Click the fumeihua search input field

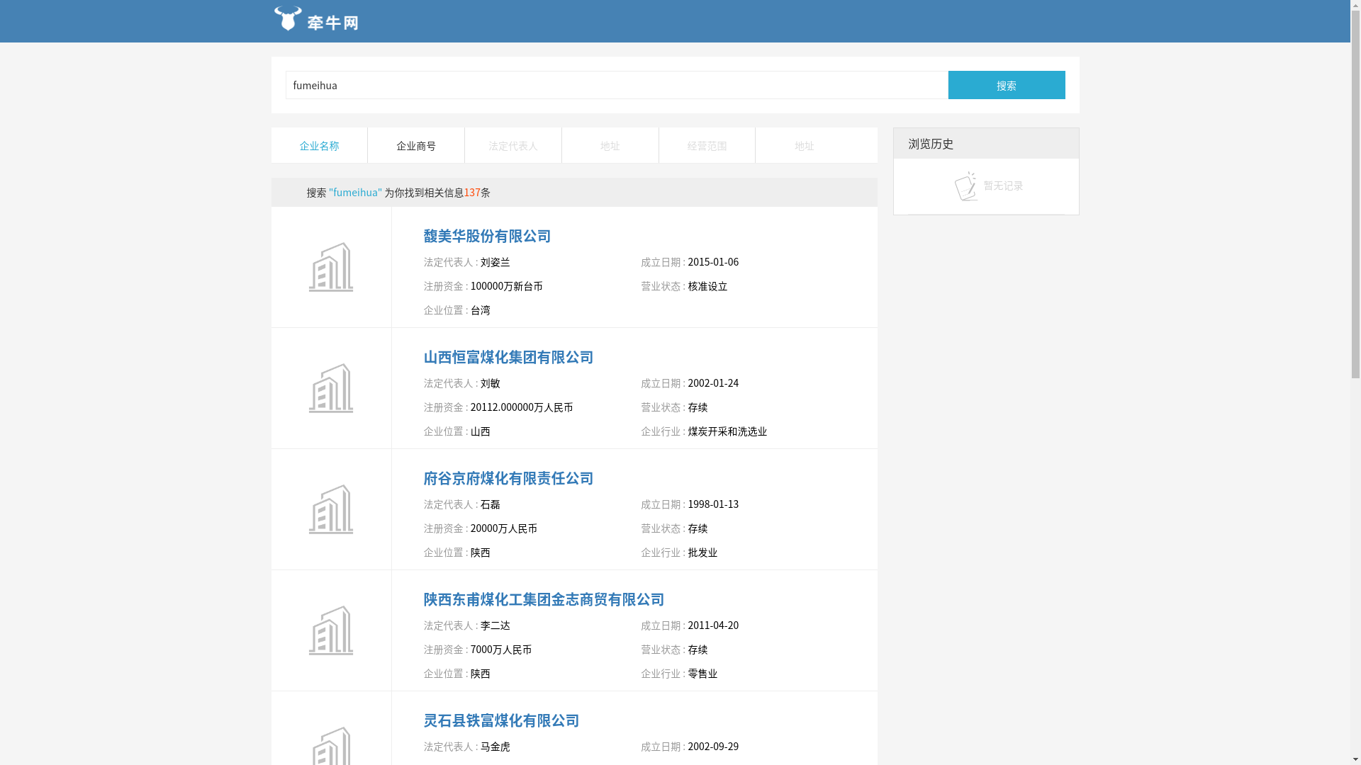tap(616, 85)
